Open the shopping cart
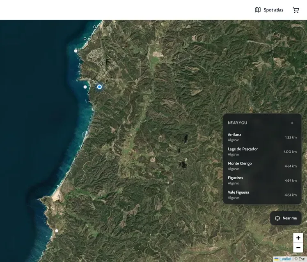The height and width of the screenshot is (262, 307). (x=296, y=10)
